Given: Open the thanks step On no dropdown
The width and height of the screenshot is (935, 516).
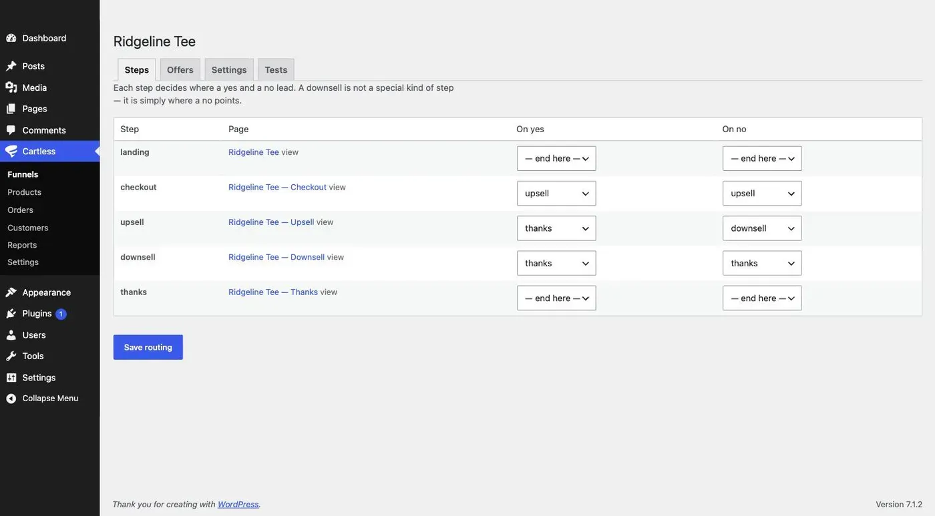Looking at the screenshot, I should [x=762, y=298].
